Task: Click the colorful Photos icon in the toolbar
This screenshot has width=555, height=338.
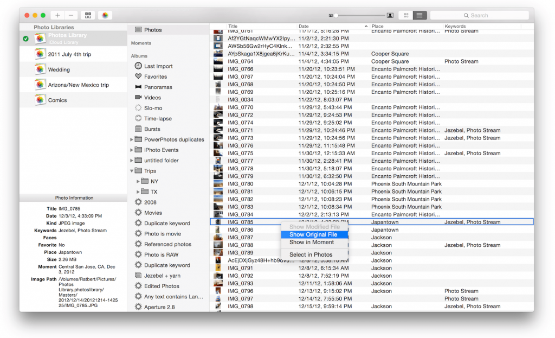Action: [x=105, y=15]
